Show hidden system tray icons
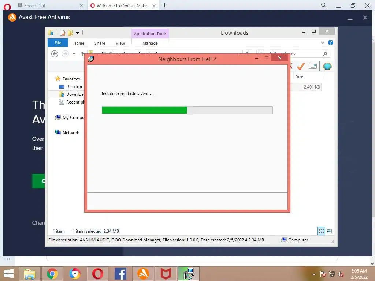Screen dimensions: 375x281 coord(314,274)
